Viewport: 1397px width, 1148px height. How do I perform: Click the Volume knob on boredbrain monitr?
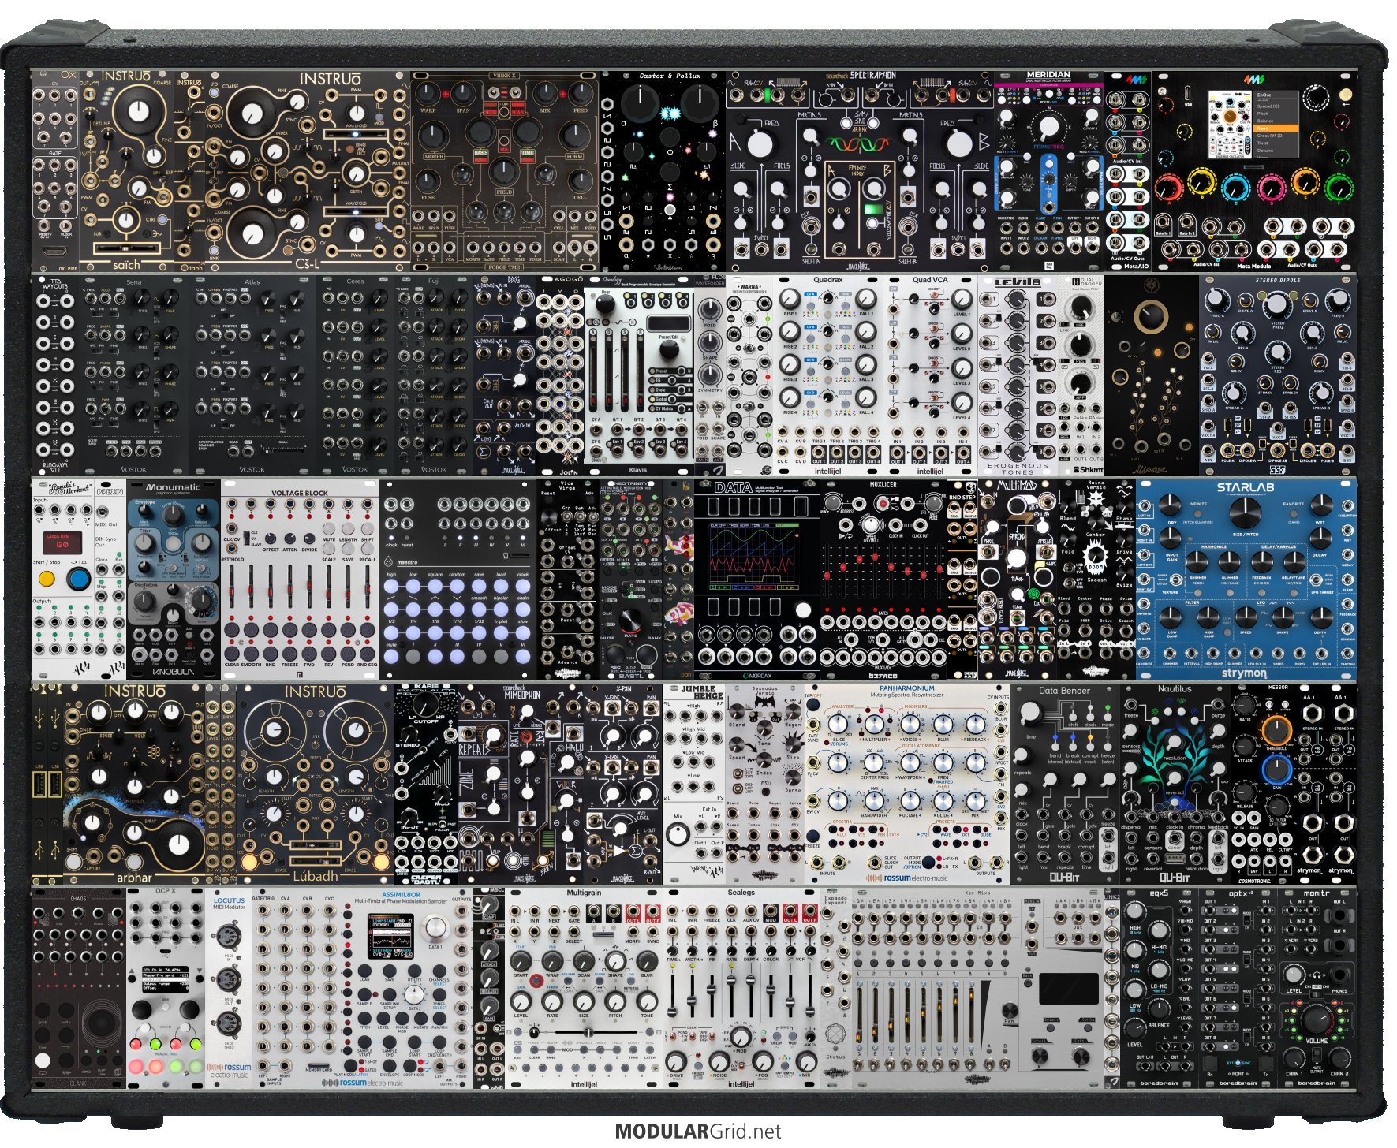click(1316, 1019)
